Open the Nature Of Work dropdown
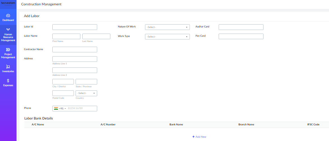 pyautogui.click(x=167, y=27)
